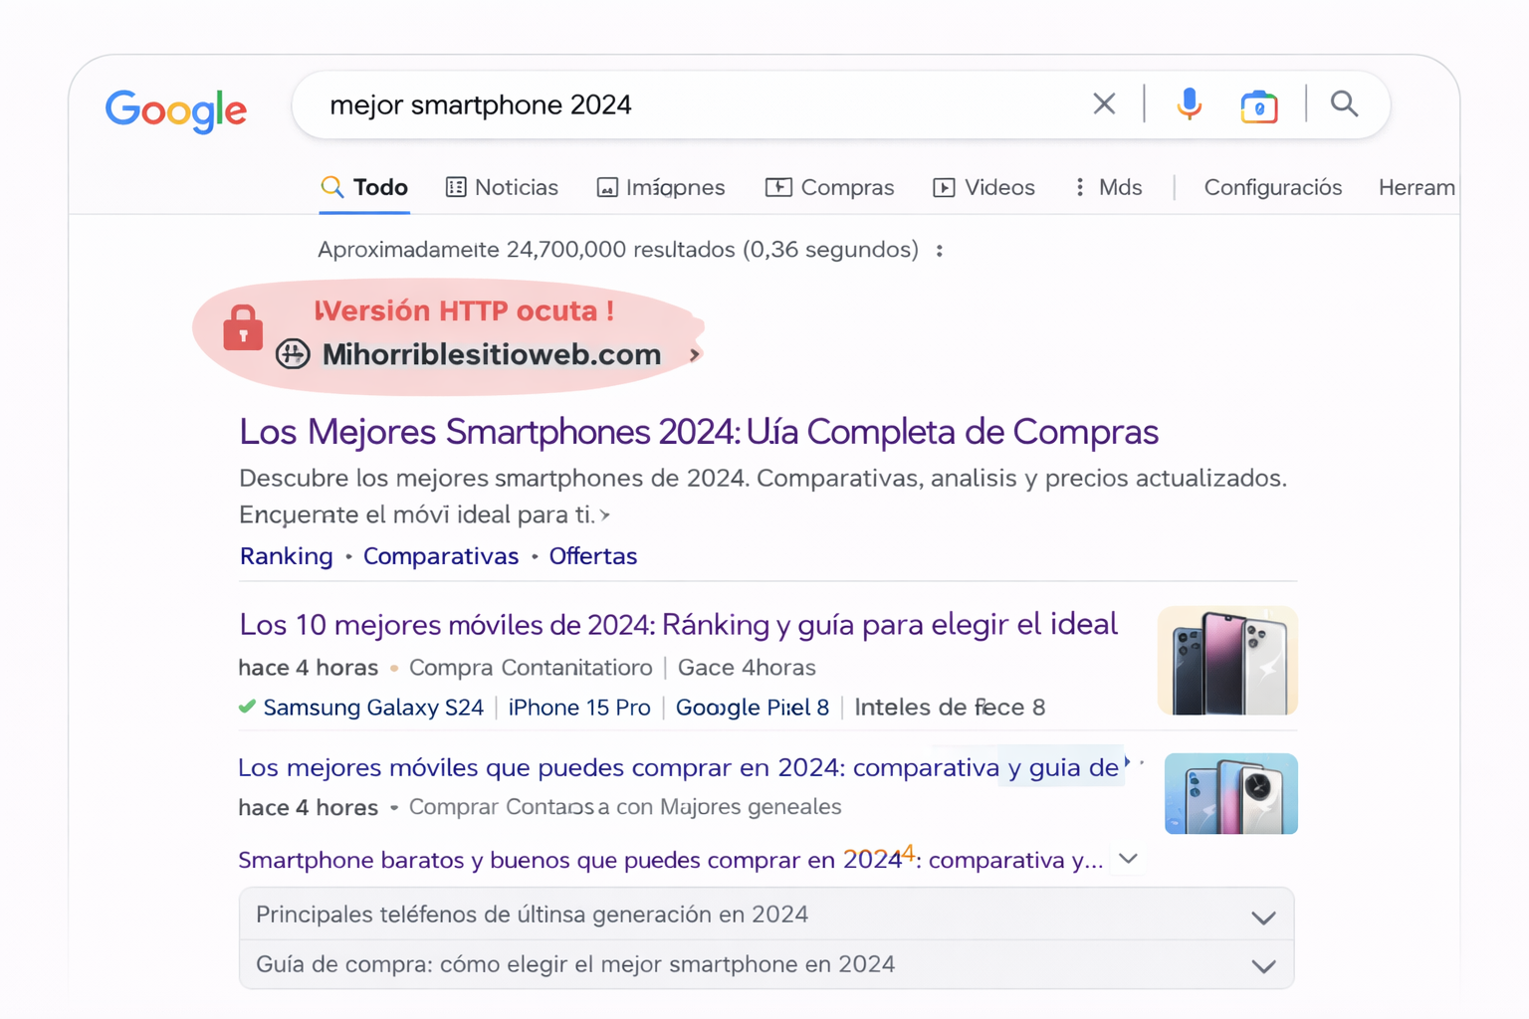Open the three-dot menu beside results count

[940, 251]
